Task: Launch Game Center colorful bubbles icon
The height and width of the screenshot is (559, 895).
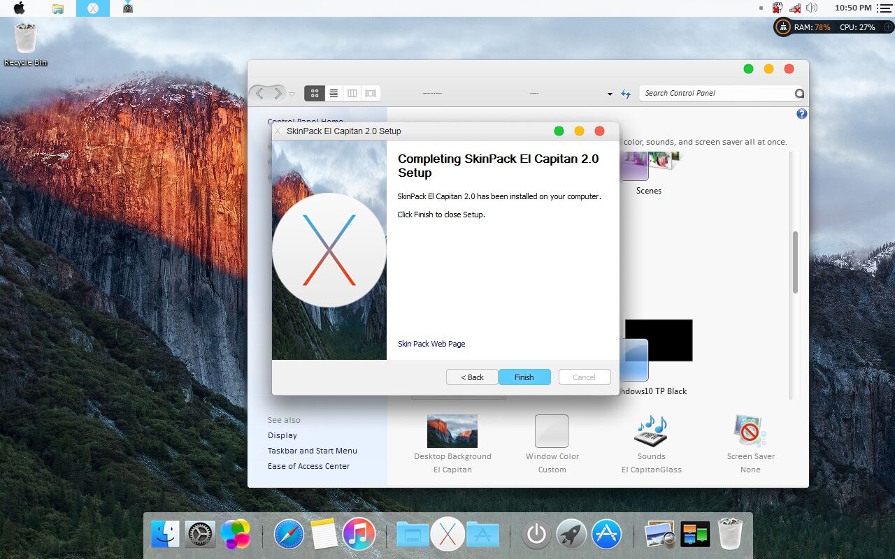Action: (235, 535)
